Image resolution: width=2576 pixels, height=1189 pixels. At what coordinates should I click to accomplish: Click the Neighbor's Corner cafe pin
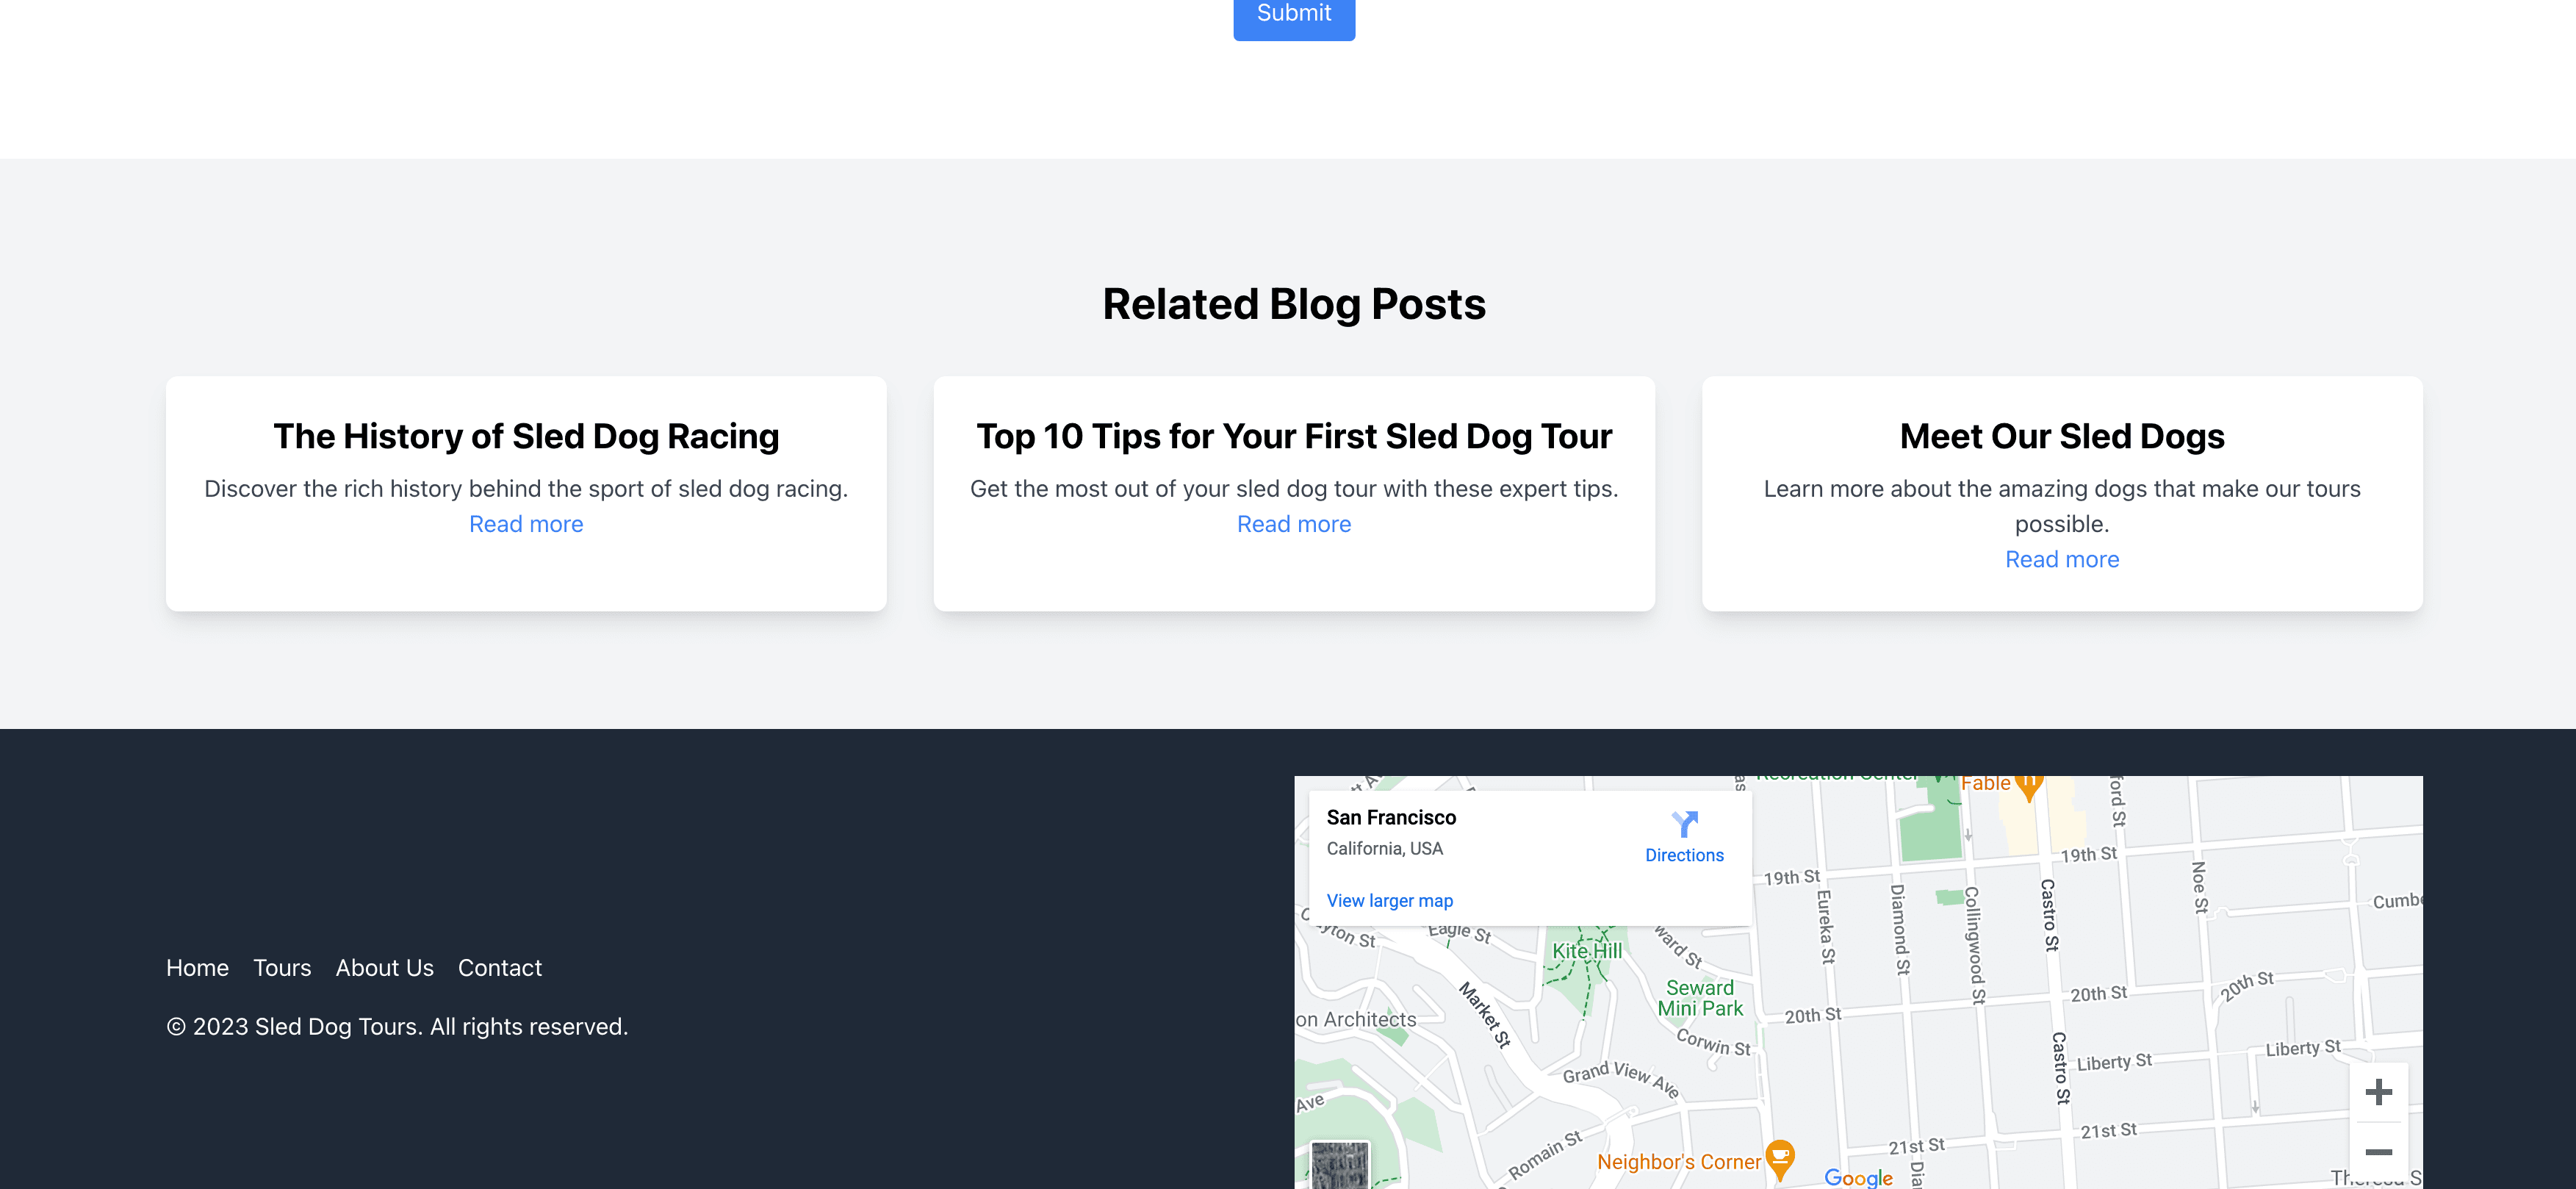1780,1159
